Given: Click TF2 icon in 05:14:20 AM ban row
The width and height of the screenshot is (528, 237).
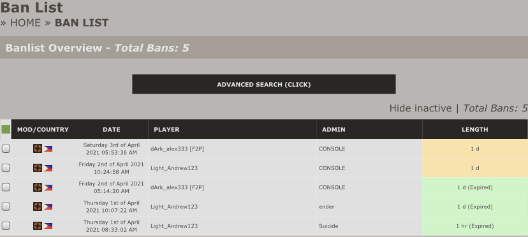Looking at the screenshot, I should tap(38, 187).
